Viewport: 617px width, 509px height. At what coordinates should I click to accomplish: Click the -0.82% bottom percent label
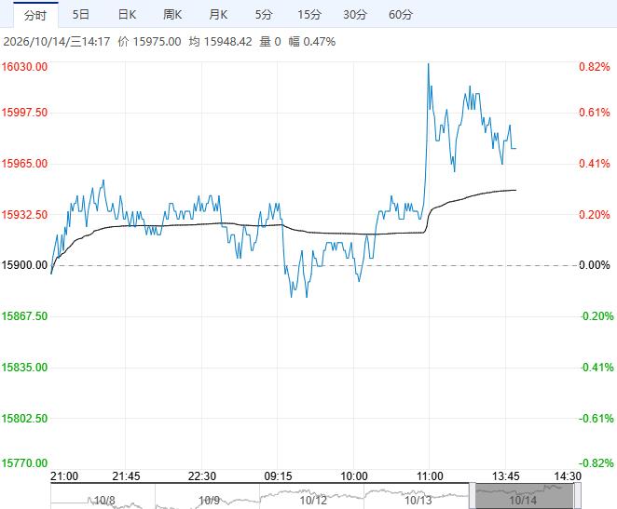(x=596, y=463)
